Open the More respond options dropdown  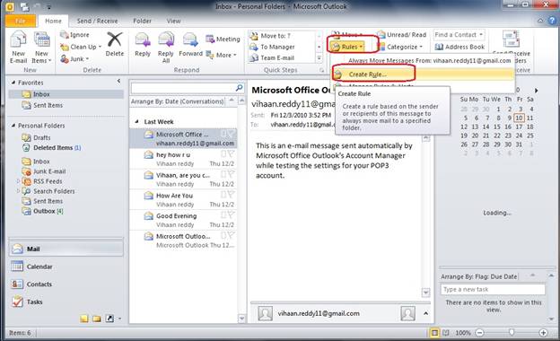point(222,55)
